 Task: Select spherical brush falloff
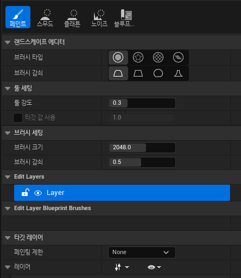pos(158,73)
